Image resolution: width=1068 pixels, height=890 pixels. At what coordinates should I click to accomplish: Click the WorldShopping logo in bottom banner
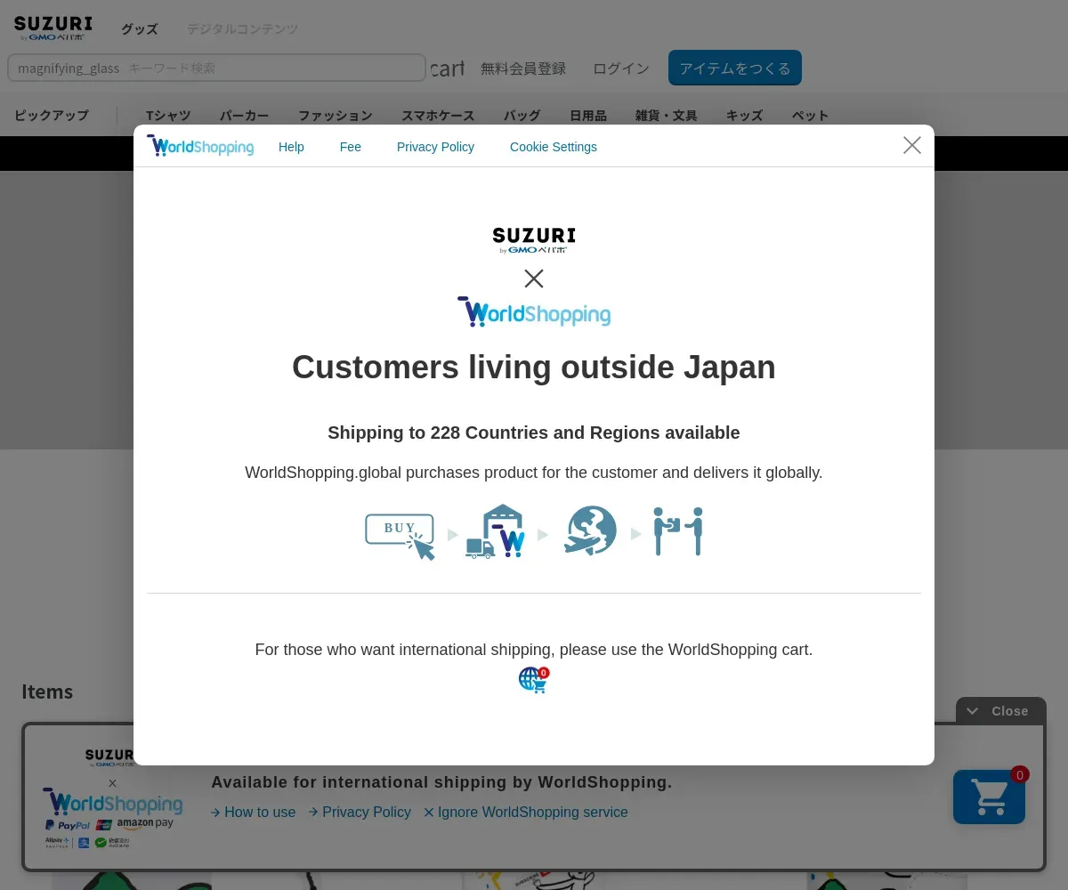point(113,803)
